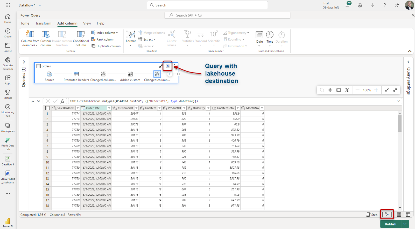Click the top Search box

point(207,5)
